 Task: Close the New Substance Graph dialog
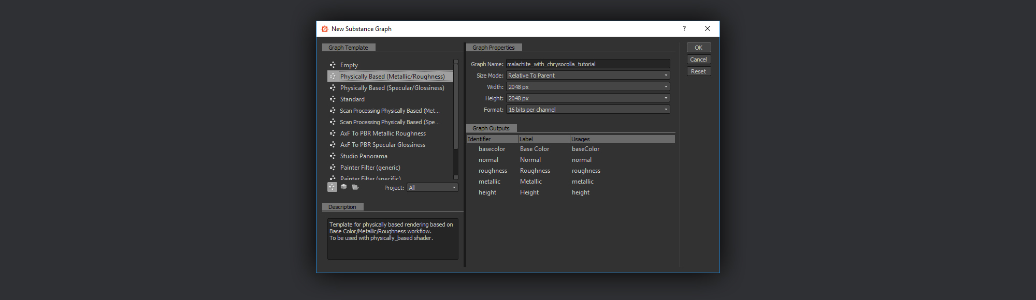[708, 29]
